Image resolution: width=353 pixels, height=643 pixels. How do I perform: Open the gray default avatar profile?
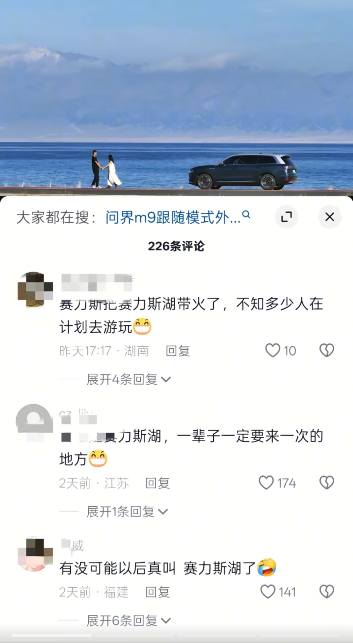[34, 422]
